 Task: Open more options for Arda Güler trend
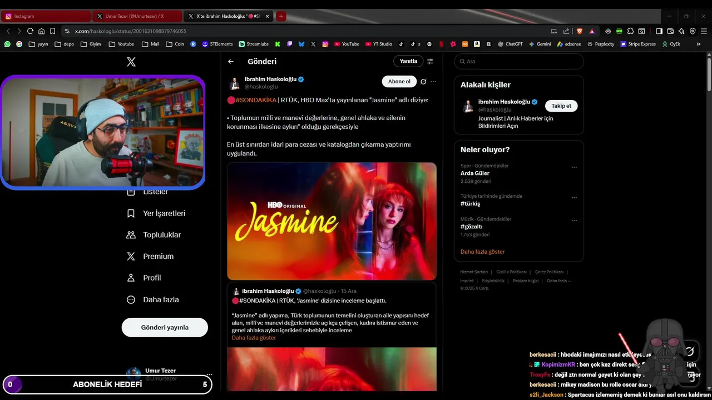tap(574, 167)
